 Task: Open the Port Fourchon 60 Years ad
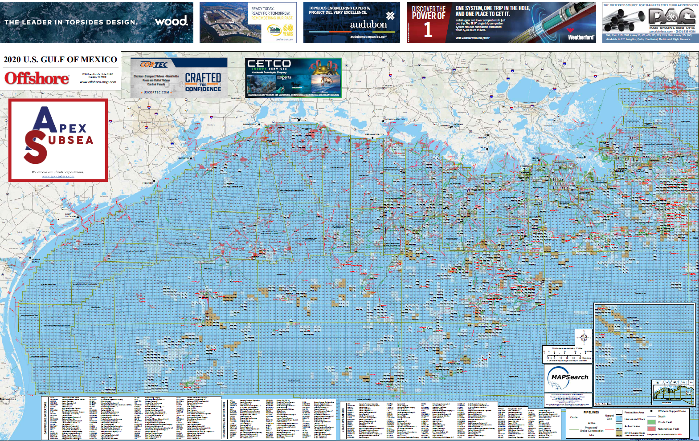pyautogui.click(x=248, y=22)
